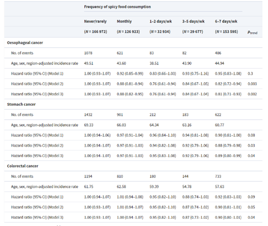Select the Colorectal cancer section row
This screenshot has height=226, width=268.
click(134, 166)
